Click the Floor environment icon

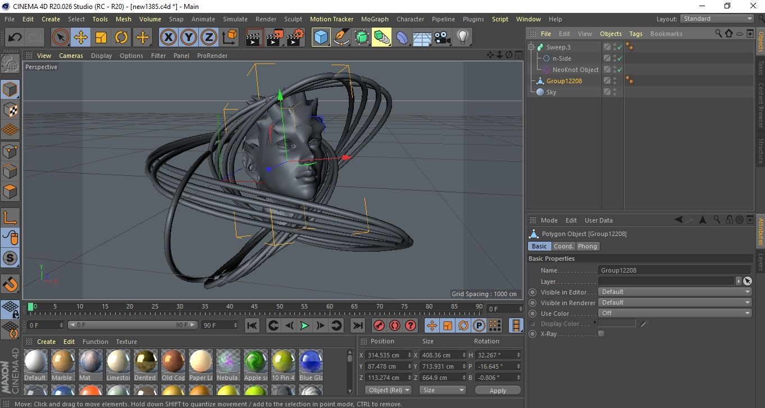click(x=422, y=38)
